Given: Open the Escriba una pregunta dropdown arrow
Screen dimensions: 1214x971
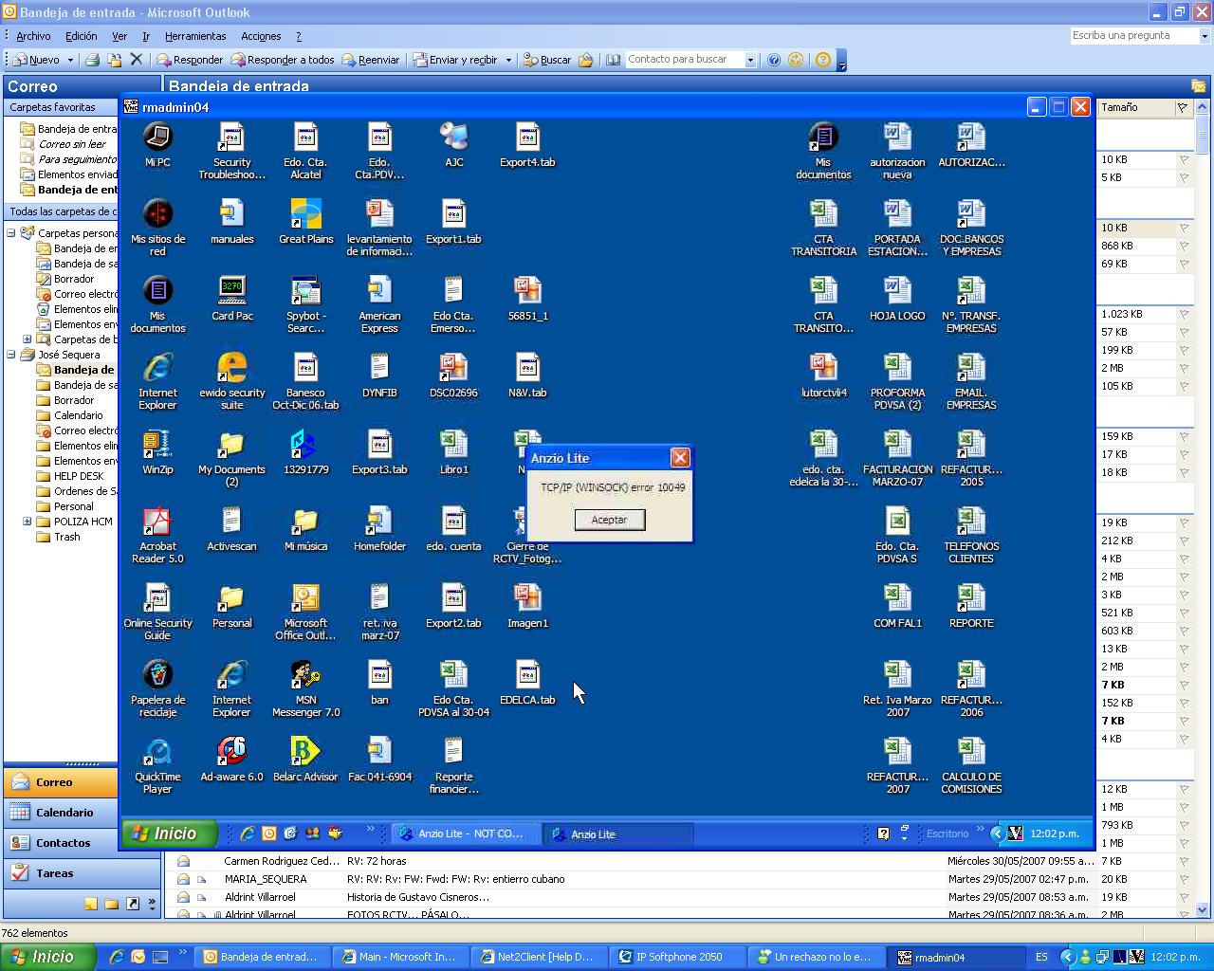Looking at the screenshot, I should pyautogui.click(x=1205, y=36).
